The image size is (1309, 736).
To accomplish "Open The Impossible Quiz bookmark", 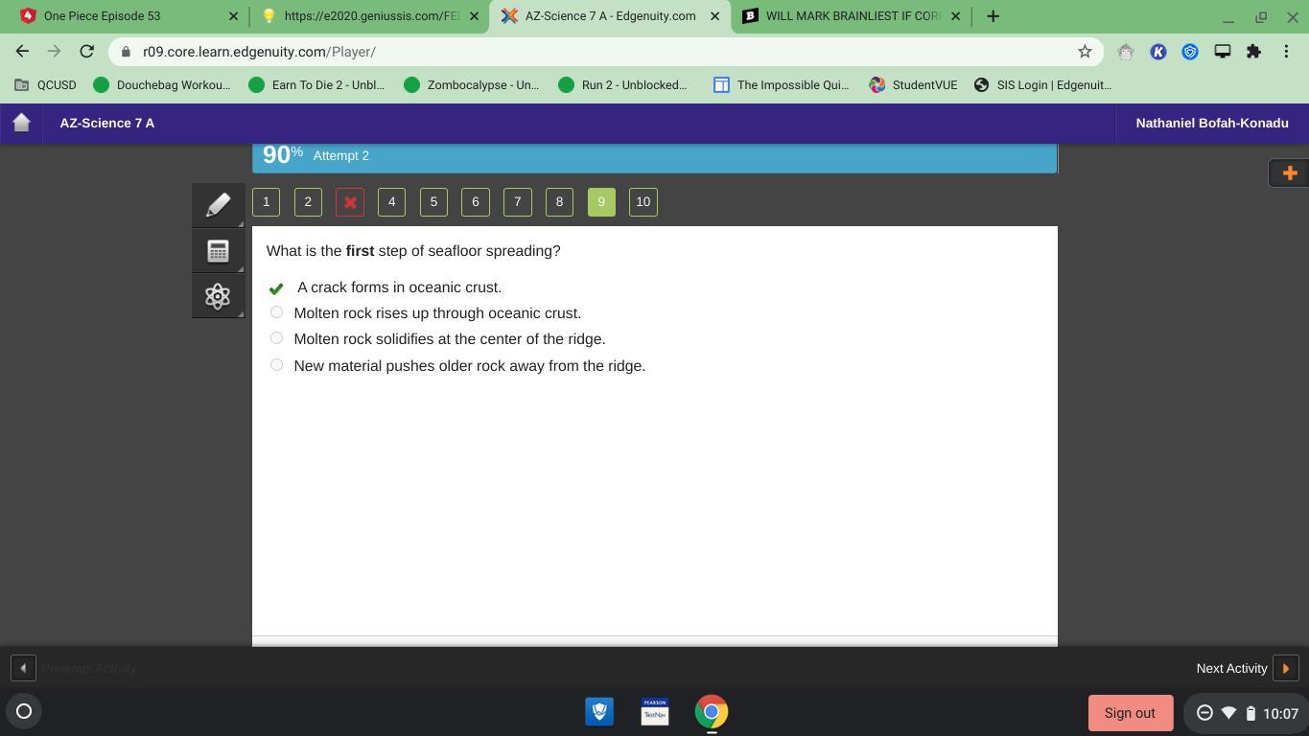I will point(782,85).
